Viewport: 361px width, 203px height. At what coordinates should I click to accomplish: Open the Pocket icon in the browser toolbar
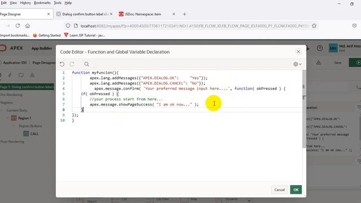click(x=354, y=26)
